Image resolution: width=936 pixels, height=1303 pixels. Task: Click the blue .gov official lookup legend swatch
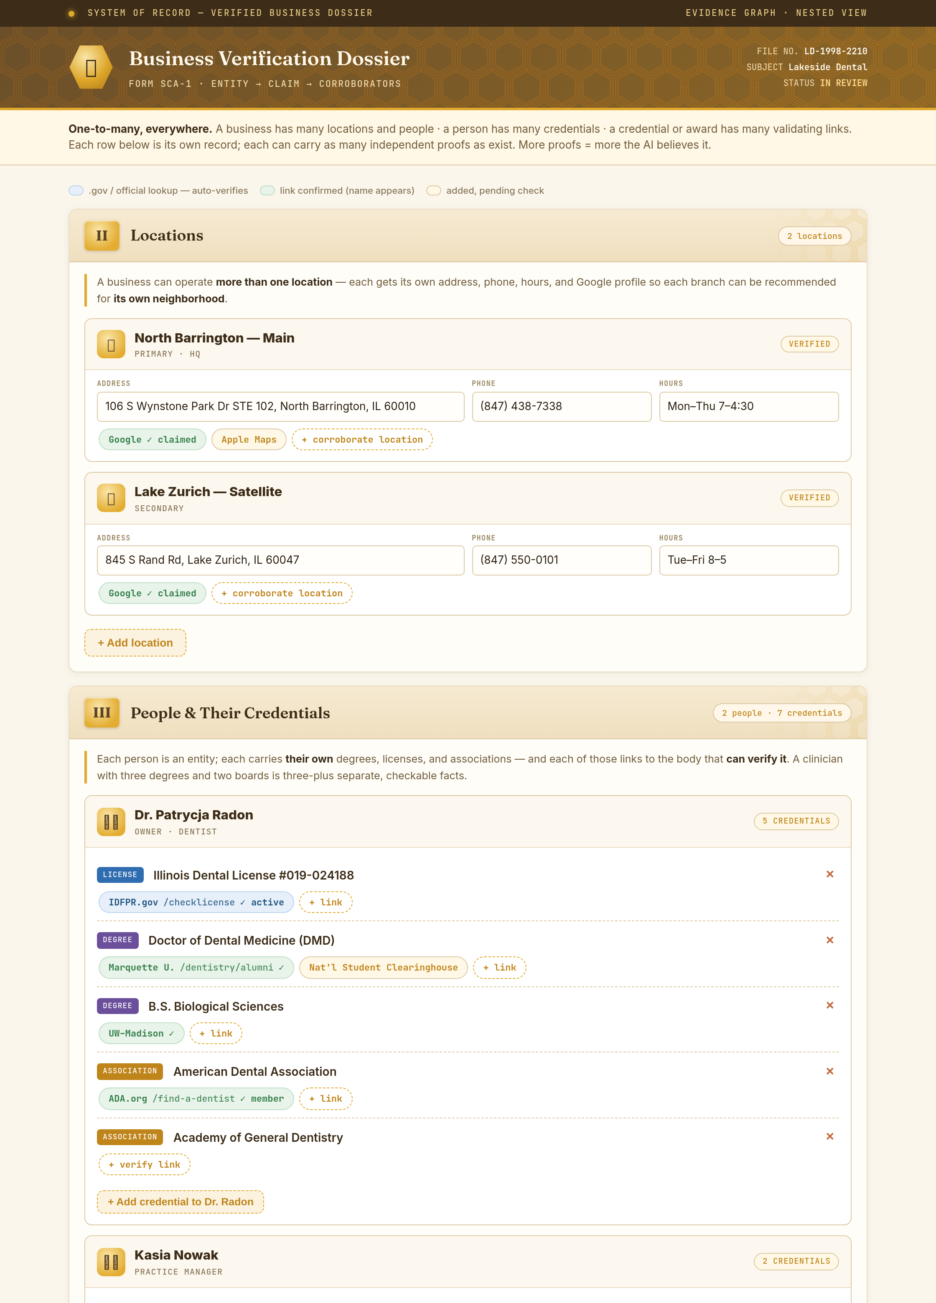76,191
